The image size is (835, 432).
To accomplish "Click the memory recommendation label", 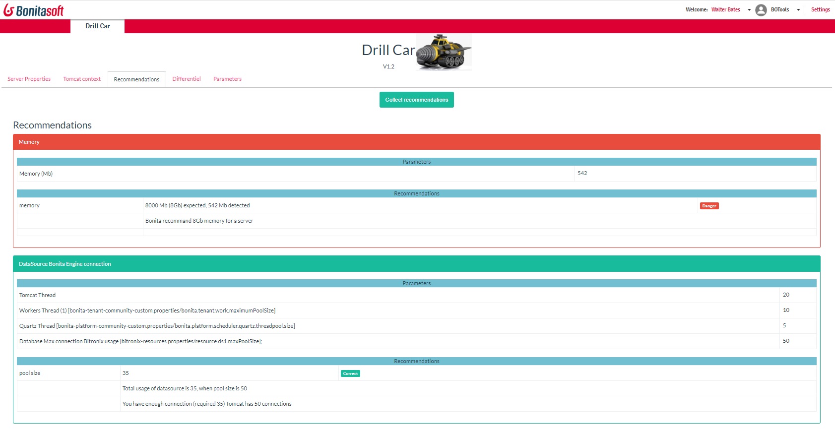I will pyautogui.click(x=29, y=205).
